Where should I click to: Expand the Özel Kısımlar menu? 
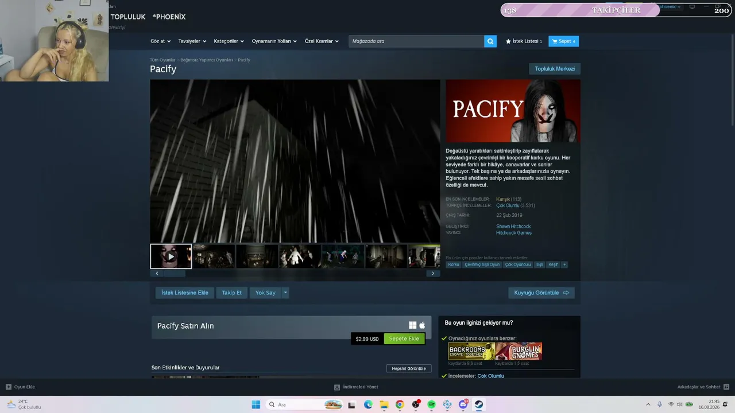(x=322, y=41)
